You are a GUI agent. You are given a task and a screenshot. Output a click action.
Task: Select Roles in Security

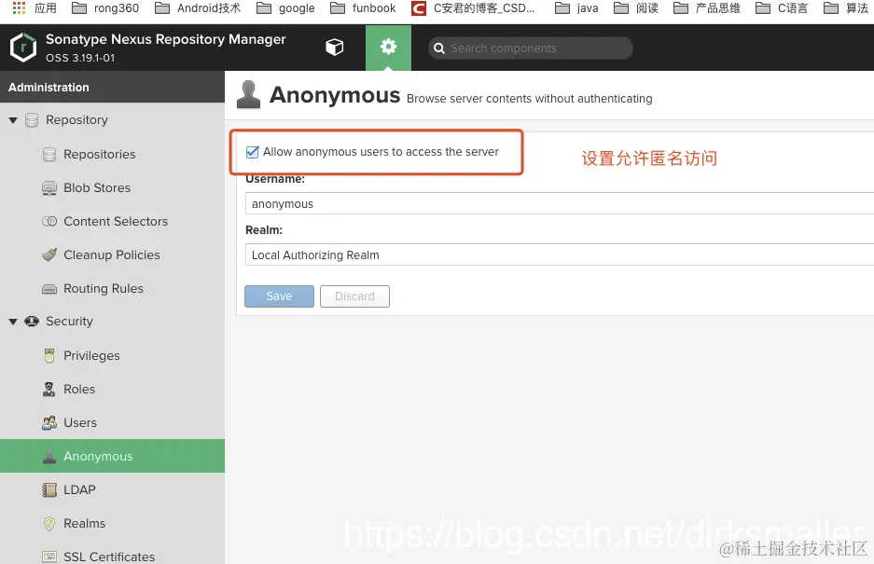(79, 389)
